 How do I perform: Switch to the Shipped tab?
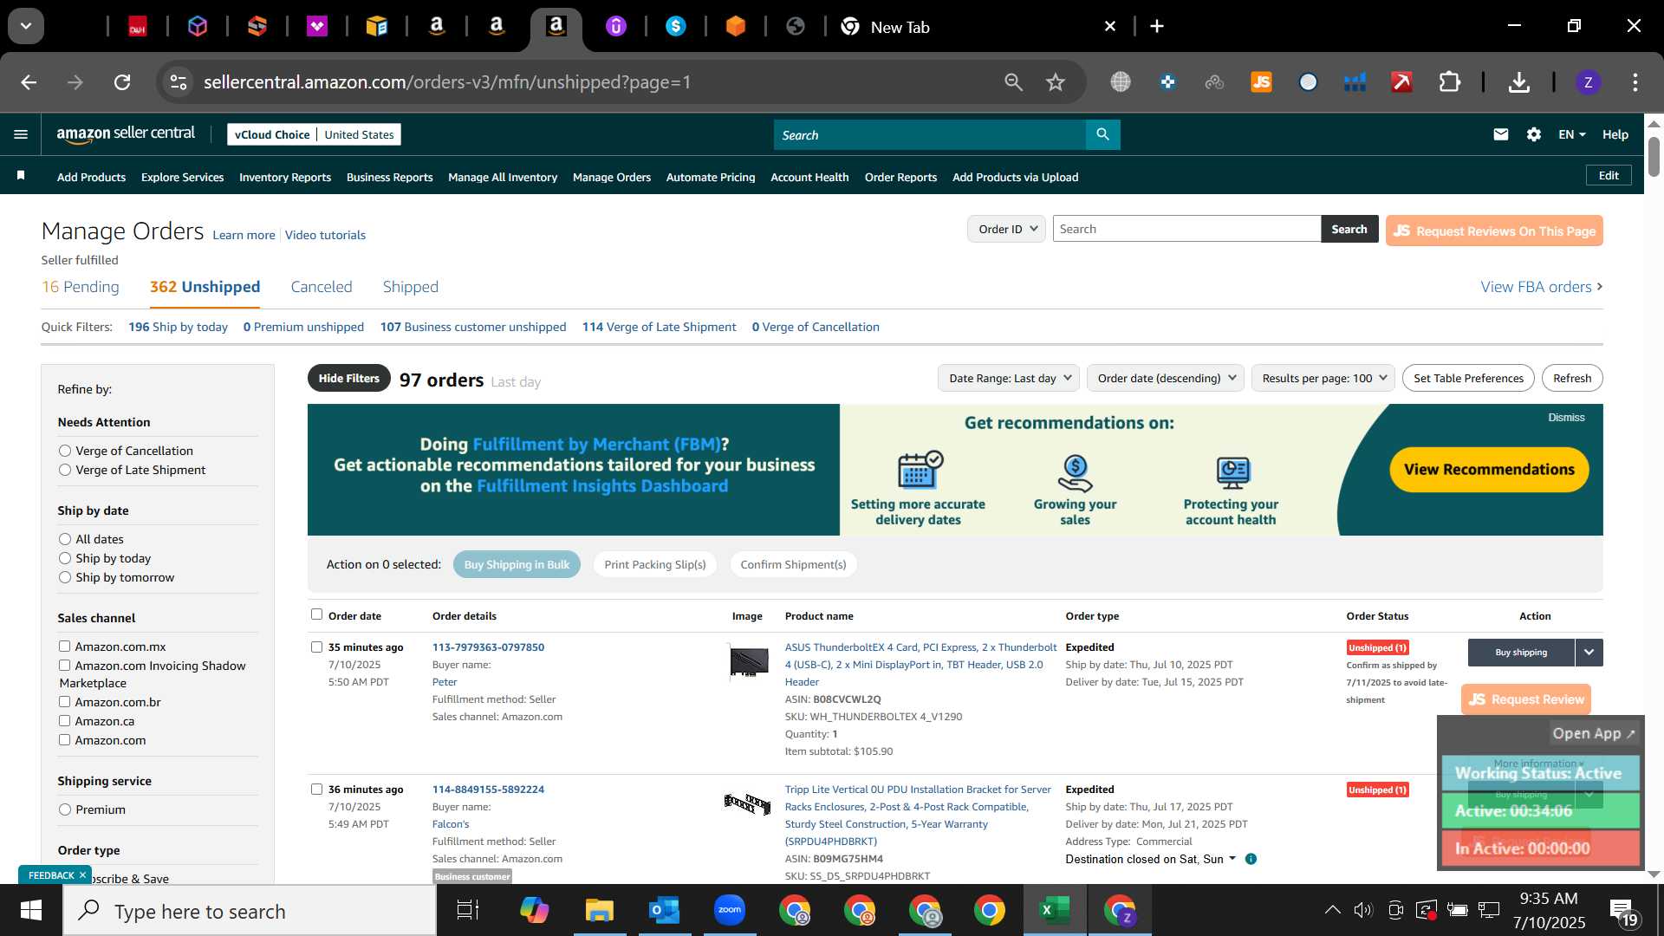(x=411, y=287)
